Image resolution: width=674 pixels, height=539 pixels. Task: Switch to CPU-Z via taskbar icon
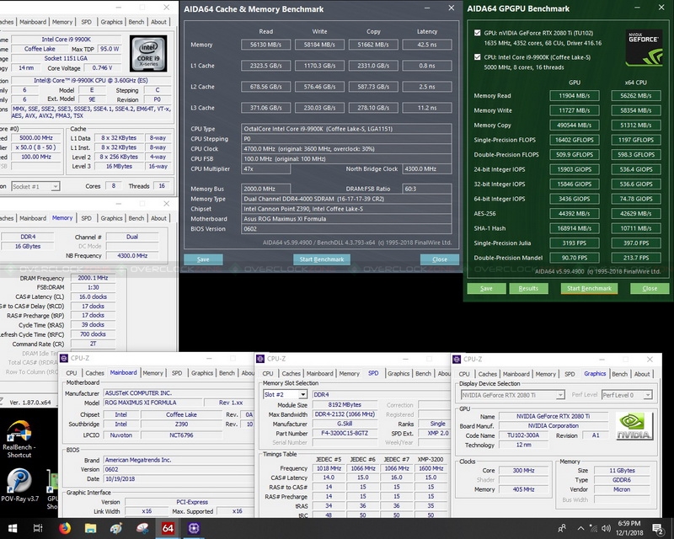(x=194, y=528)
